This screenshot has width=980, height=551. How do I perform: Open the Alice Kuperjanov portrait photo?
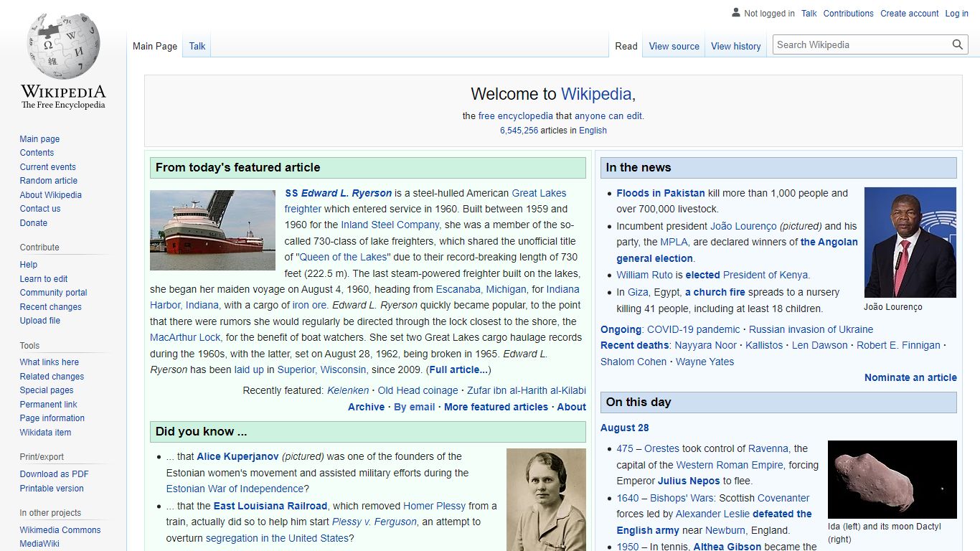click(x=546, y=500)
